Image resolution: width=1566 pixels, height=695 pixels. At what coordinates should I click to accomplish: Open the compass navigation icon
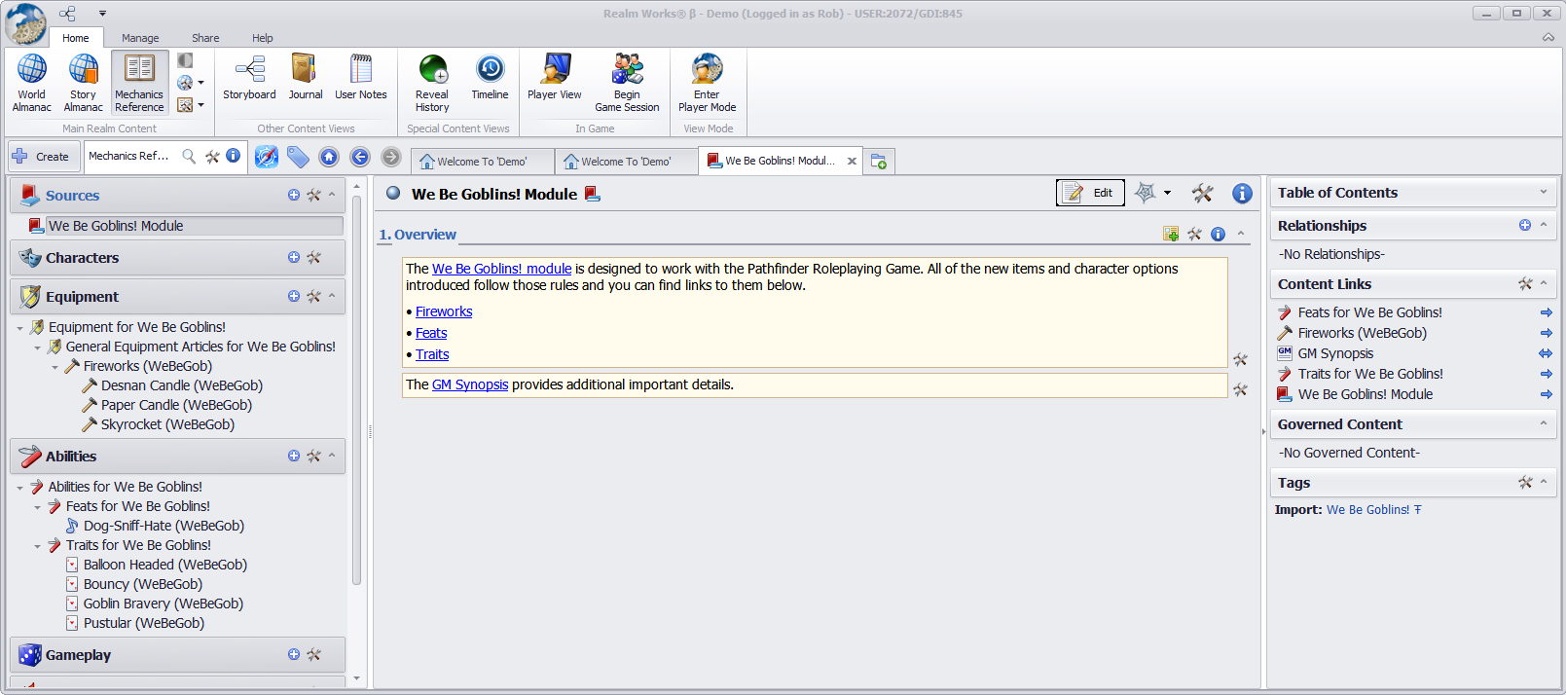pos(267,157)
